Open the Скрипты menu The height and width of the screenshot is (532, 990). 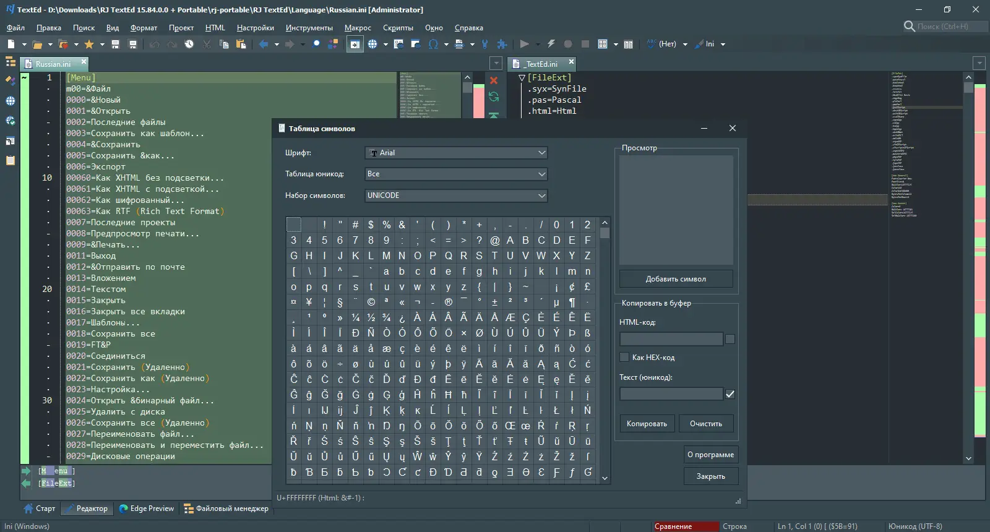[398, 28]
